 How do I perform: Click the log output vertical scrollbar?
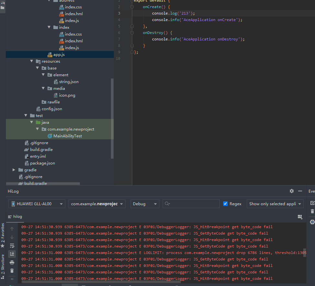coord(305,252)
